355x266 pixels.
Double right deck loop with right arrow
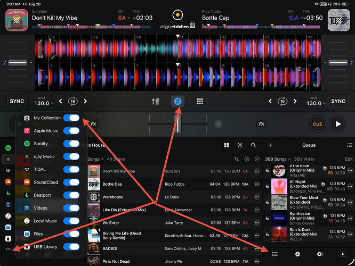[295, 101]
